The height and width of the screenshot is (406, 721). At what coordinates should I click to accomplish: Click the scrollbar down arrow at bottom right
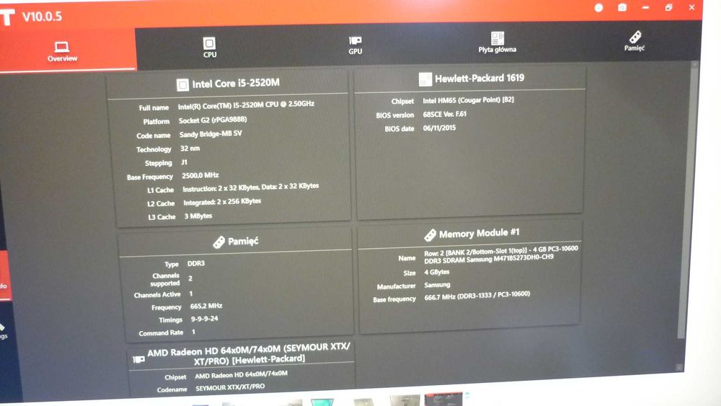pyautogui.click(x=679, y=367)
